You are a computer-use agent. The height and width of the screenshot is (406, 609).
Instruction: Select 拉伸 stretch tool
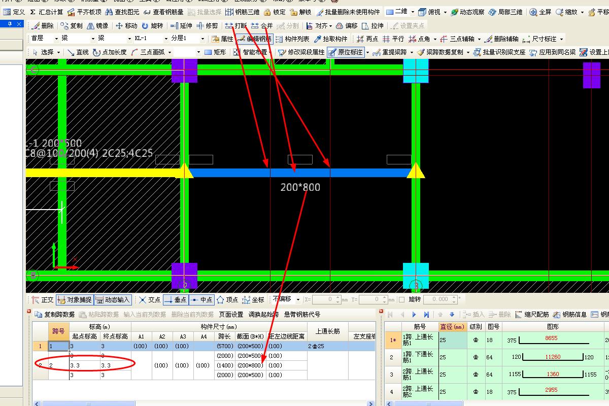click(372, 25)
